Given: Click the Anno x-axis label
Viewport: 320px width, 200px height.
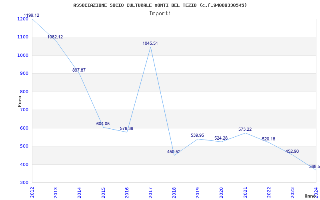Looking at the screenshot, I should pyautogui.click(x=310, y=196).
